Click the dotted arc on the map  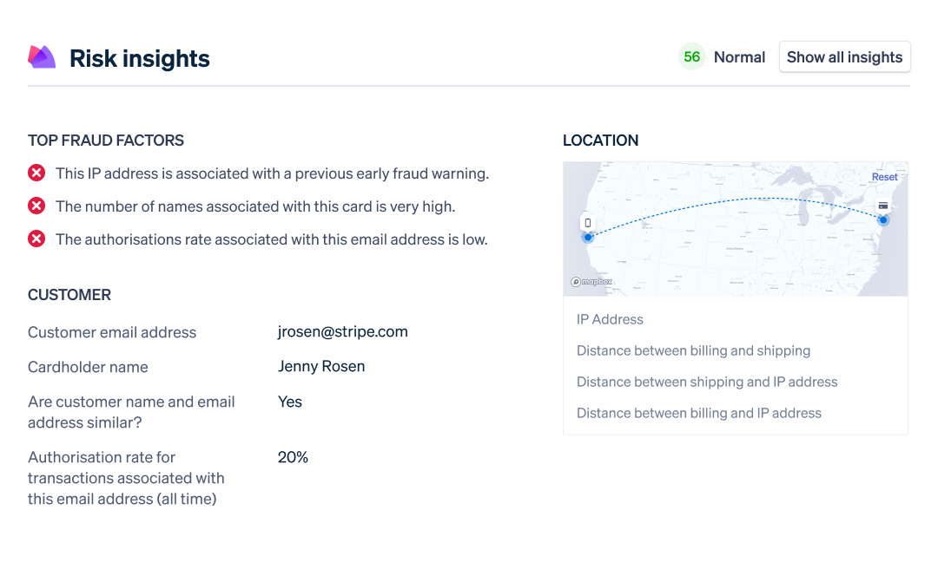738,199
